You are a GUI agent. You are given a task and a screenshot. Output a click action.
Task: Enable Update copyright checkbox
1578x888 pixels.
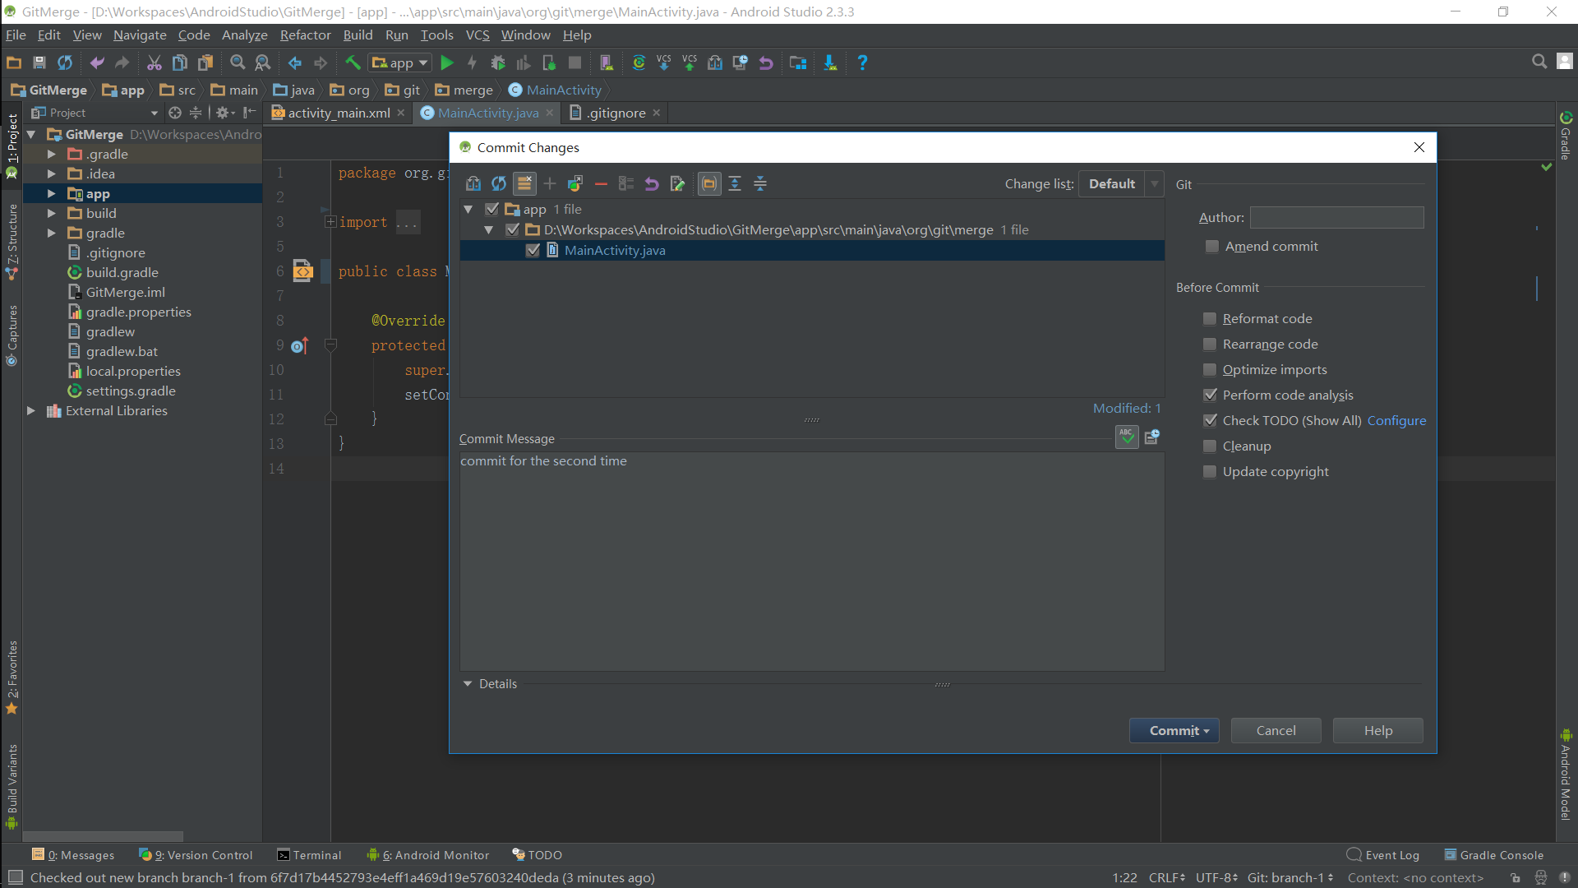(x=1210, y=472)
